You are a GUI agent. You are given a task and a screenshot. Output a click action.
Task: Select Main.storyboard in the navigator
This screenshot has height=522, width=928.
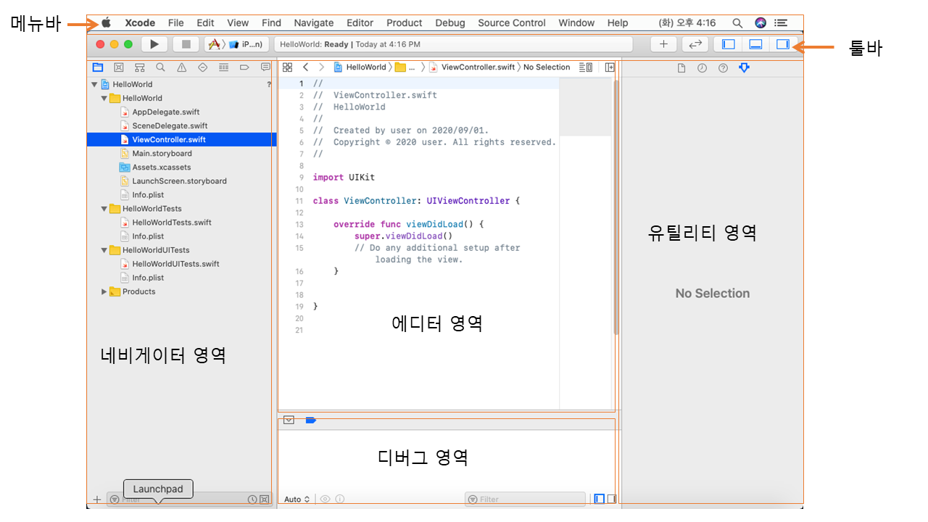(x=162, y=154)
